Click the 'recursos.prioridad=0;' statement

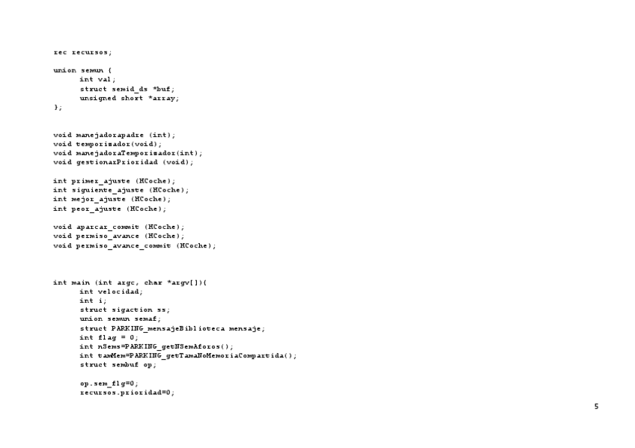[x=127, y=393]
